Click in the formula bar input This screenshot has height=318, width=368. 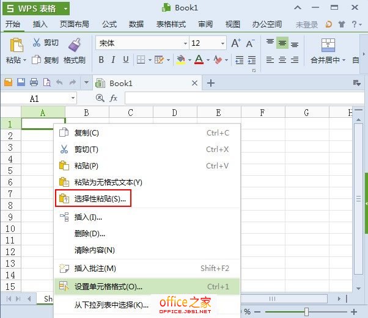click(x=245, y=98)
